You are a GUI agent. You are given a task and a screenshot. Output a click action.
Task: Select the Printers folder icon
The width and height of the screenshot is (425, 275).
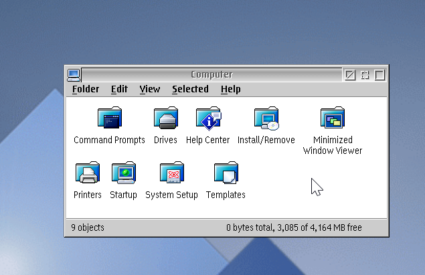coord(87,174)
